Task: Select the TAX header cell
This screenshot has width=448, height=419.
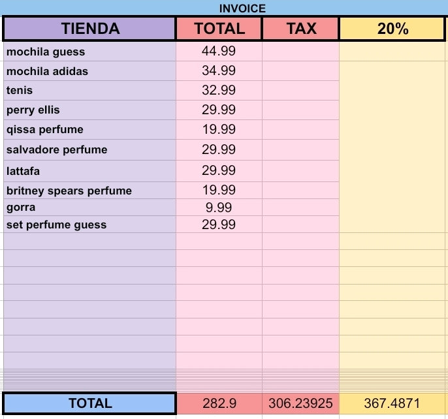Action: [x=301, y=29]
